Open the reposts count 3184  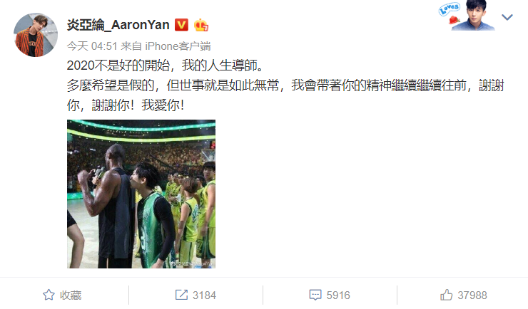tap(204, 295)
